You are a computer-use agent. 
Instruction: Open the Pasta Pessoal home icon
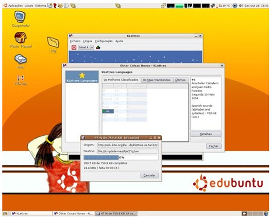[21, 40]
